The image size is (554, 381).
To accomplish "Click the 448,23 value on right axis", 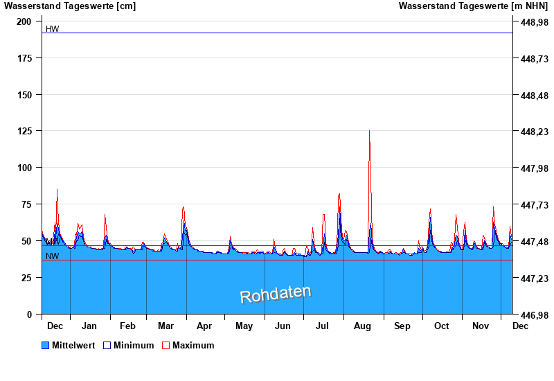I will [534, 132].
